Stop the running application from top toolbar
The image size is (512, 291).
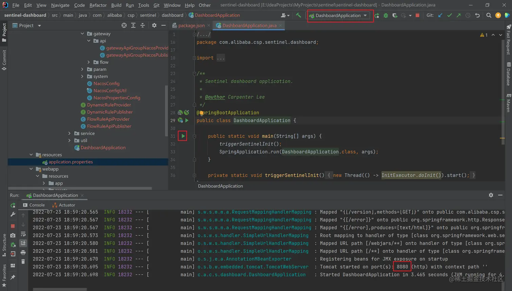pyautogui.click(x=418, y=15)
